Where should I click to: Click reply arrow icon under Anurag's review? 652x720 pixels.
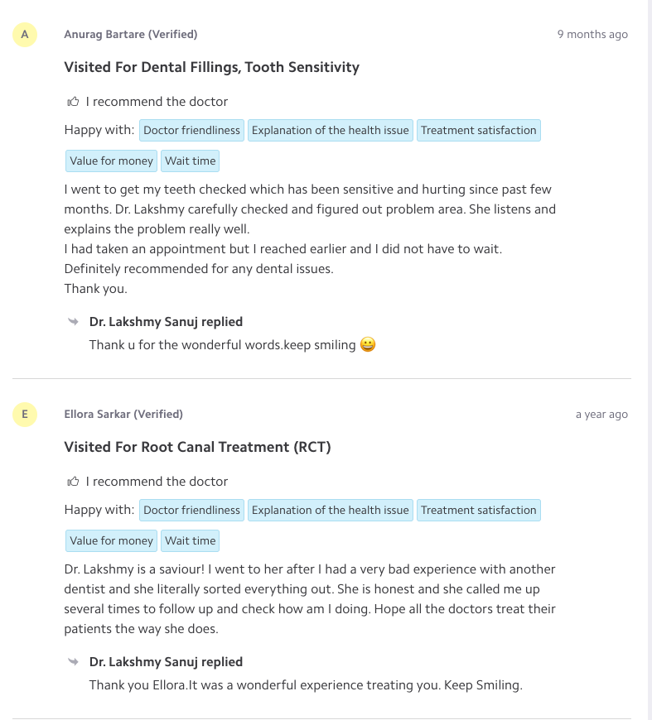pos(74,322)
